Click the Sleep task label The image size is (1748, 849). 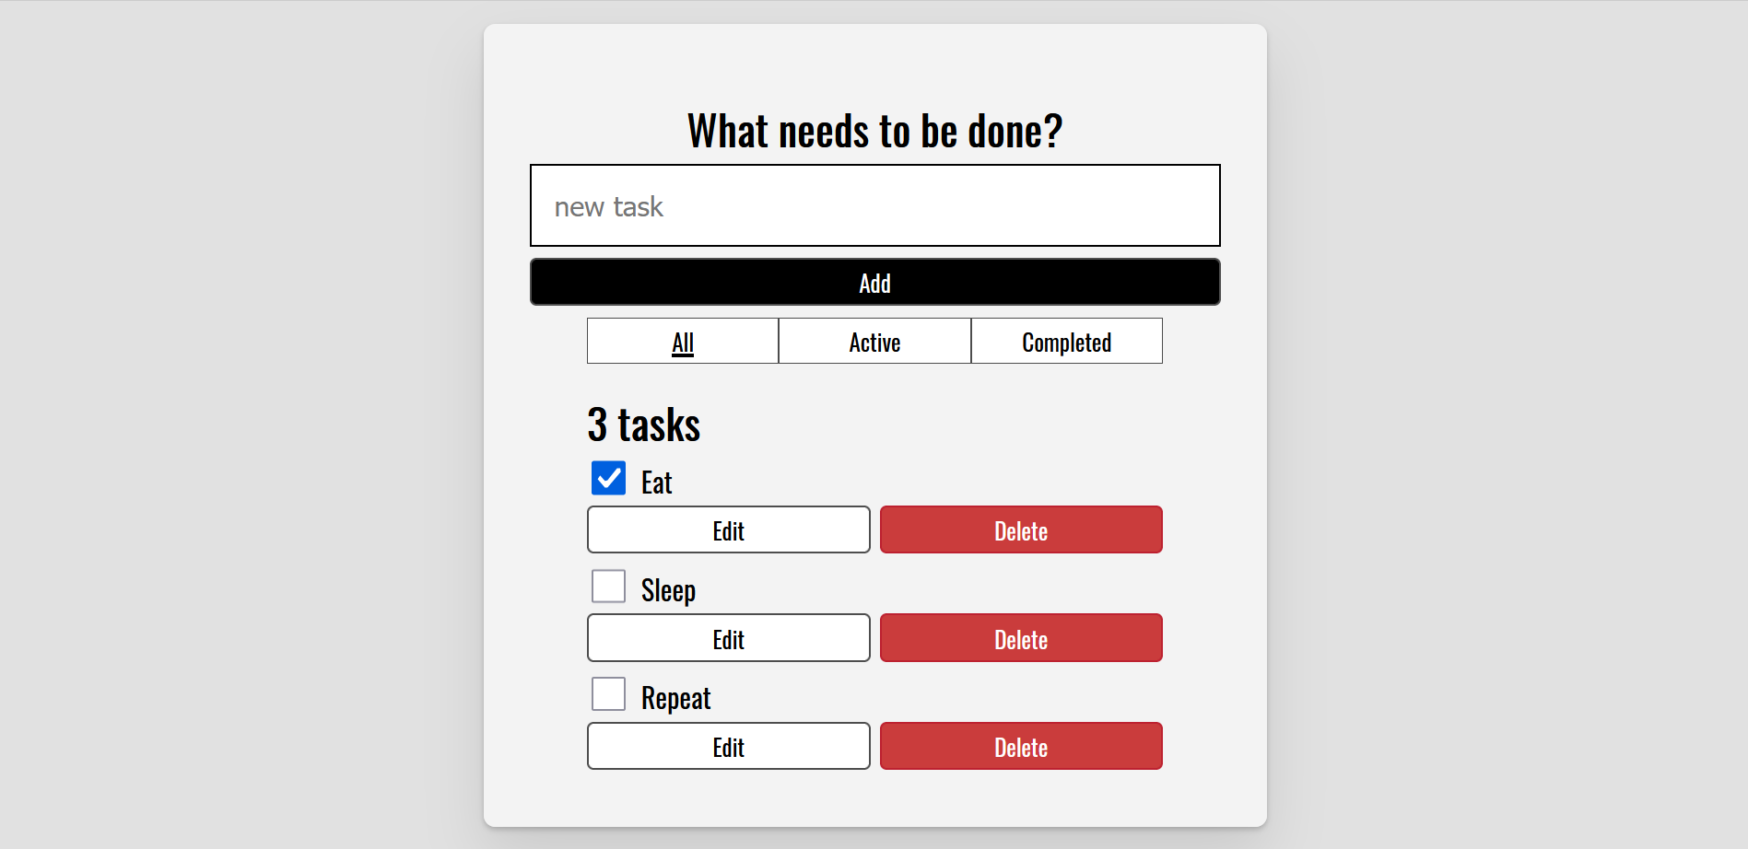click(x=668, y=590)
